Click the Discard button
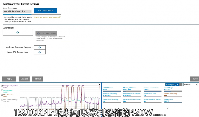The height and width of the screenshot is (117, 199). 24,79
